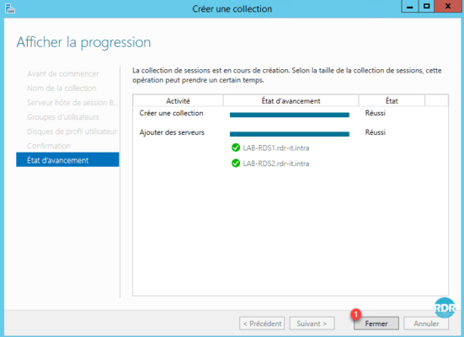464x337 pixels.
Task: Click the Annuler button
Action: point(426,324)
